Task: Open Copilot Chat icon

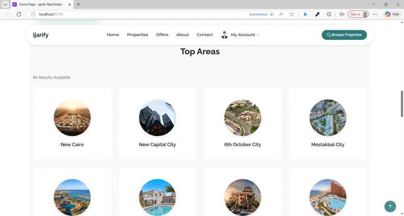Action: point(392,15)
